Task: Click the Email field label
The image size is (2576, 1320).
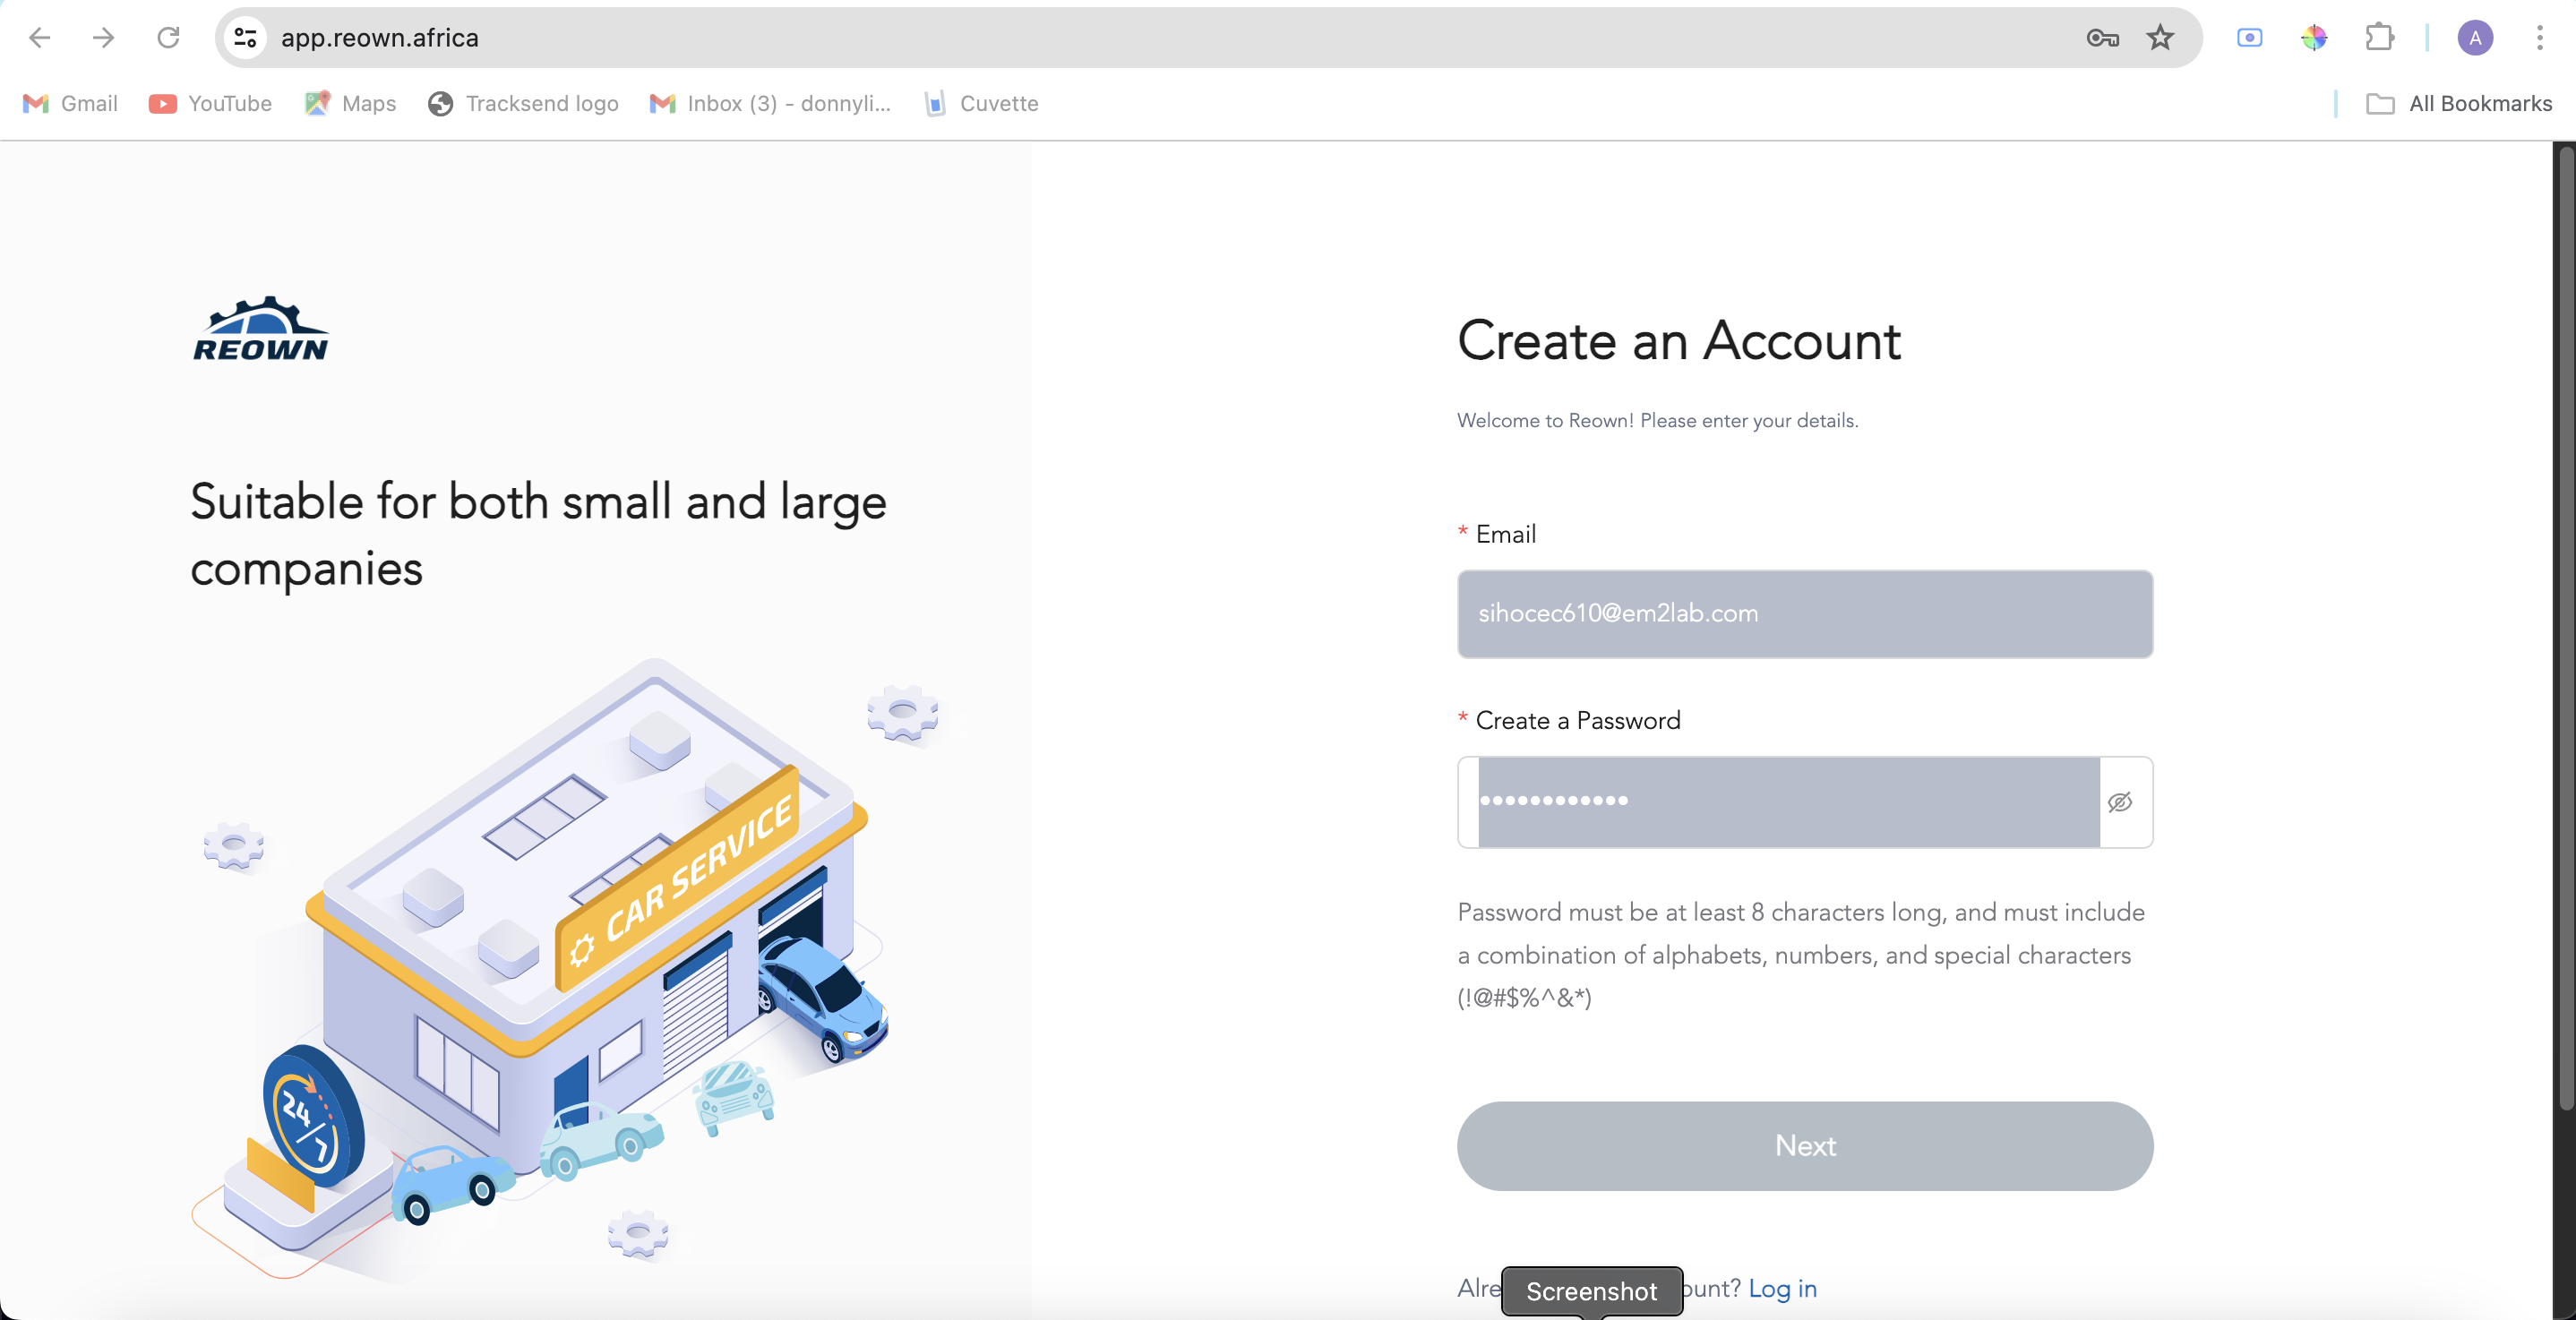Action: point(1505,534)
